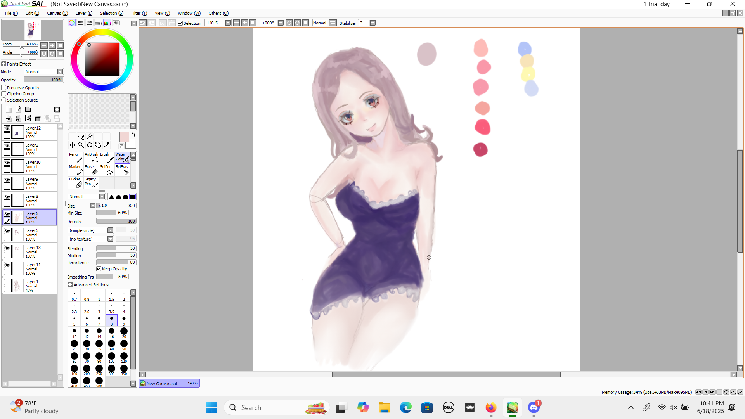Select the Eraser tool
This screenshot has width=745, height=419.
point(91,170)
